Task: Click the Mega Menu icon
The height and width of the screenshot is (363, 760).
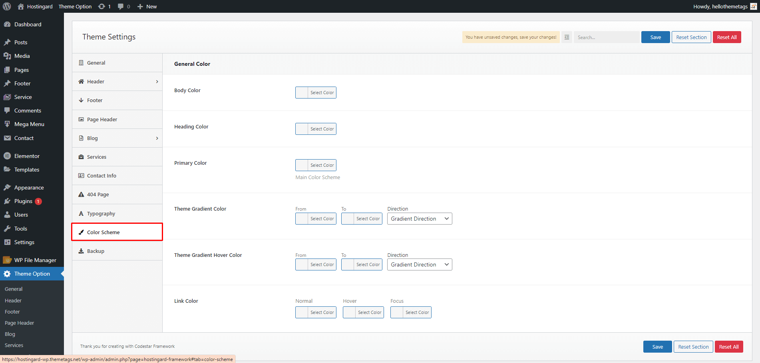Action: tap(7, 124)
